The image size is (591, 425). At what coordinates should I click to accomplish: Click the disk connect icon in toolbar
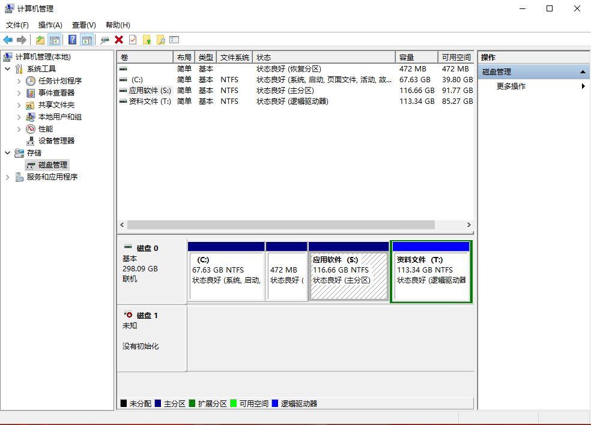pos(105,40)
